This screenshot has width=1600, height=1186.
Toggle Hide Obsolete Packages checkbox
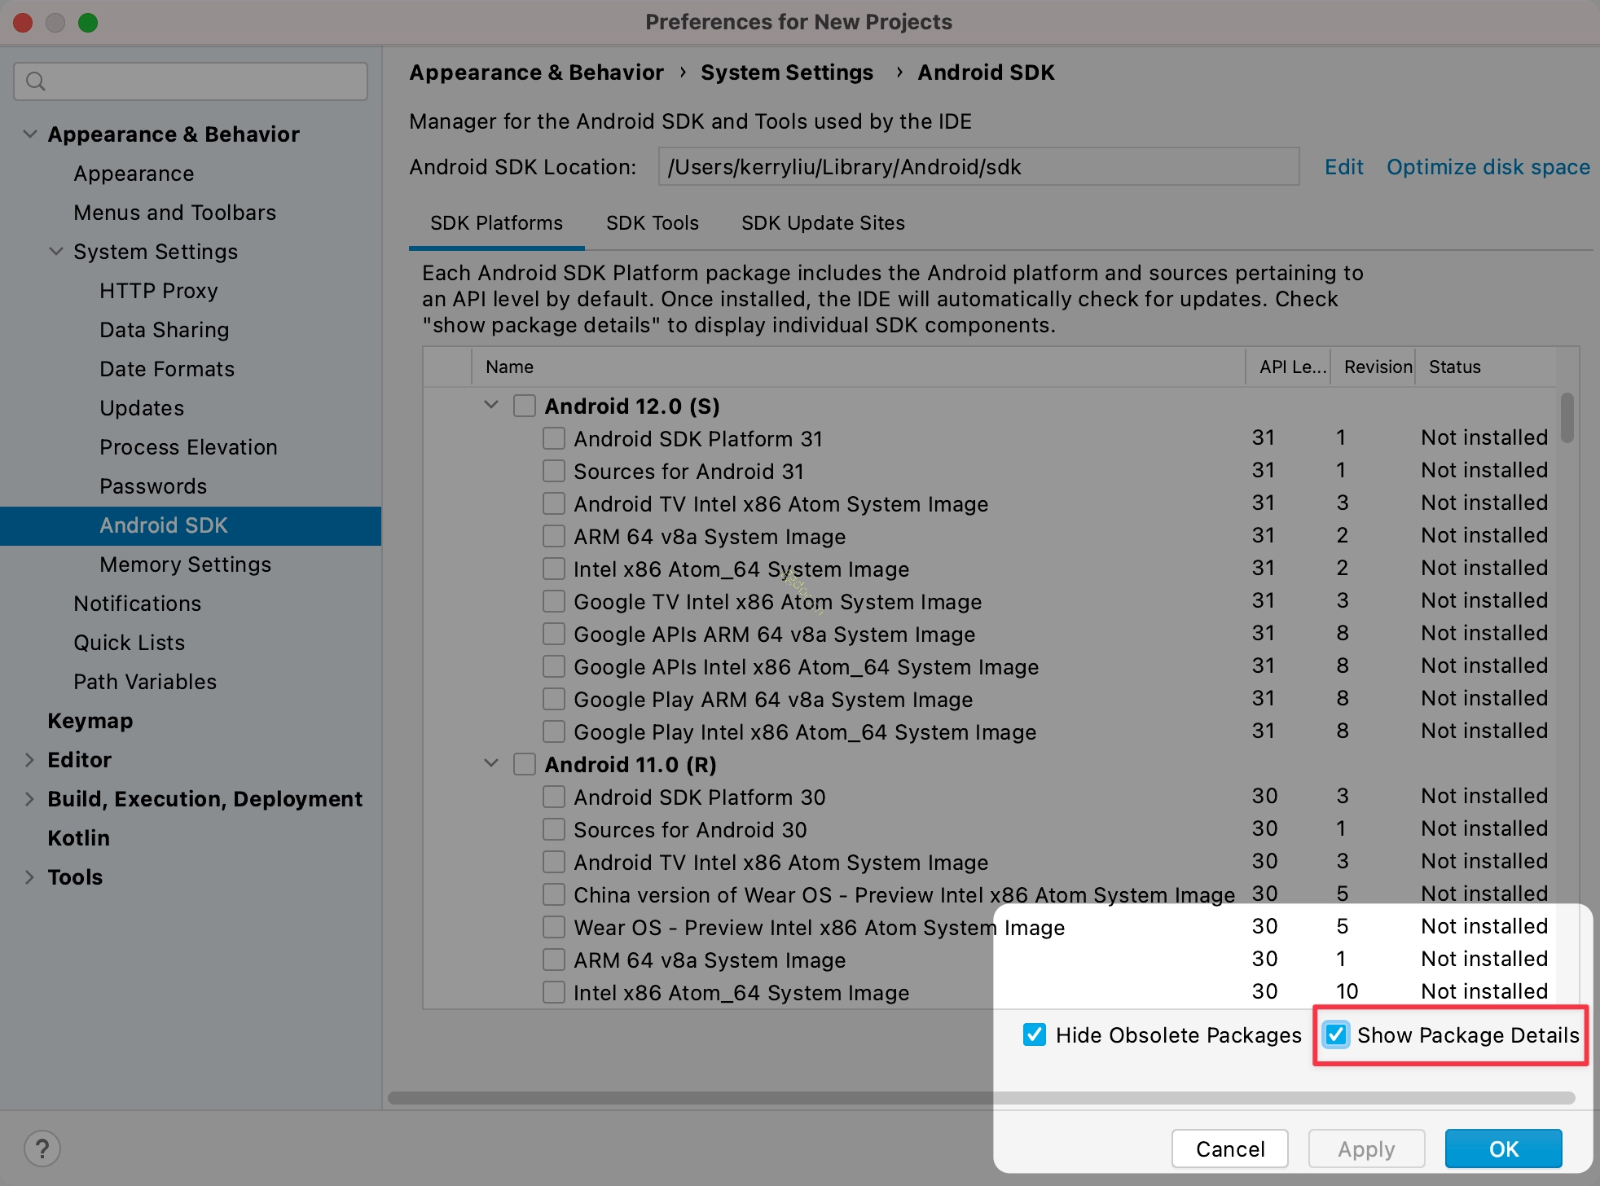pyautogui.click(x=1035, y=1034)
